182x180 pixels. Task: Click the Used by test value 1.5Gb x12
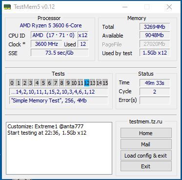[x=155, y=53]
